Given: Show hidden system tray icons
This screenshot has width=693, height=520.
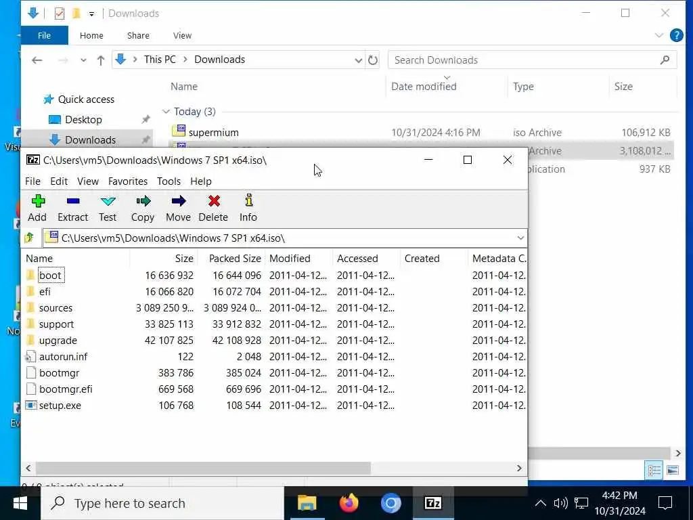Looking at the screenshot, I should point(541,503).
